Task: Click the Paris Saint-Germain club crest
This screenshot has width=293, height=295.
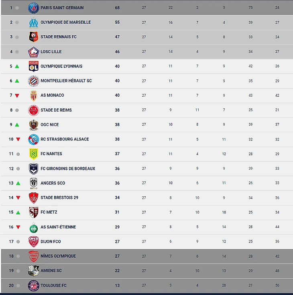Action: 34,8
